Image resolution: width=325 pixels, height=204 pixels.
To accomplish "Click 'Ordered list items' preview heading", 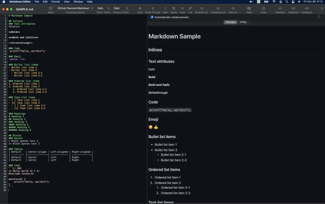I will click(164, 169).
